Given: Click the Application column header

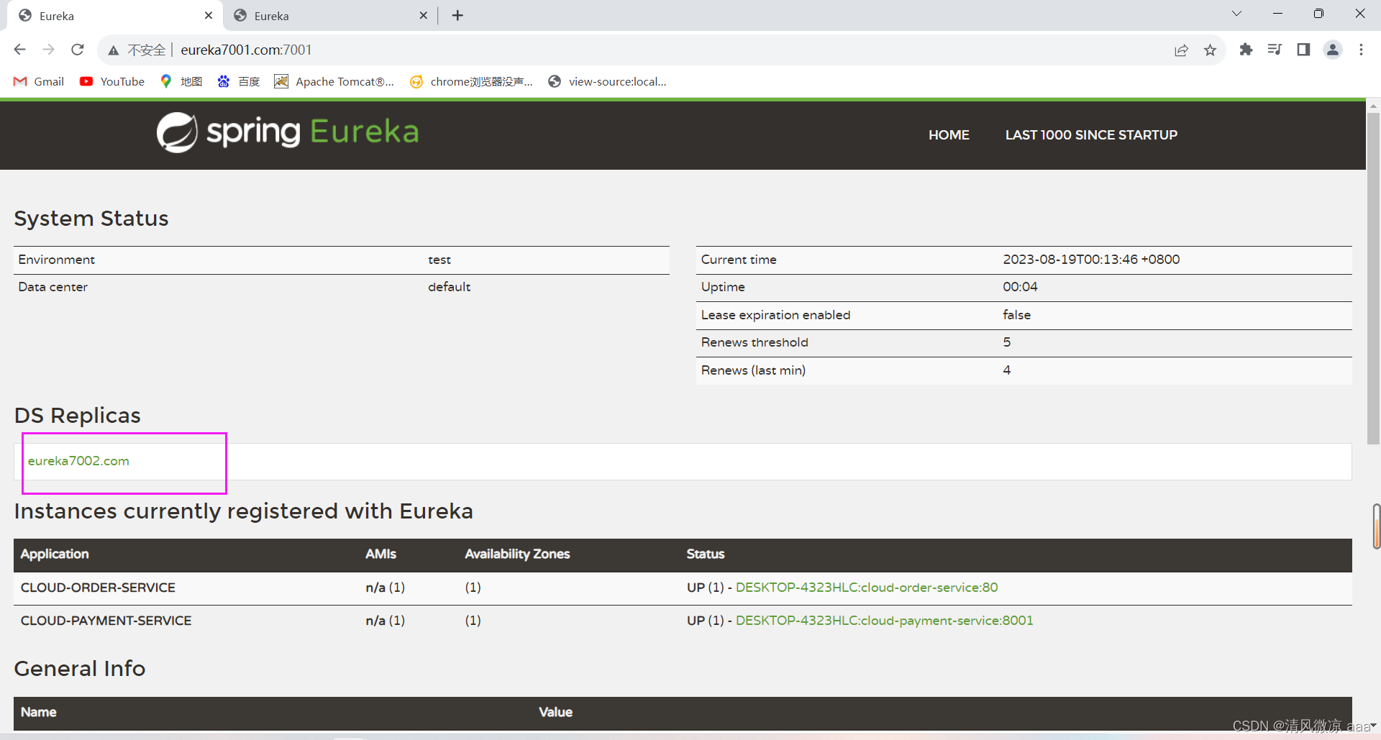Looking at the screenshot, I should [x=55, y=554].
